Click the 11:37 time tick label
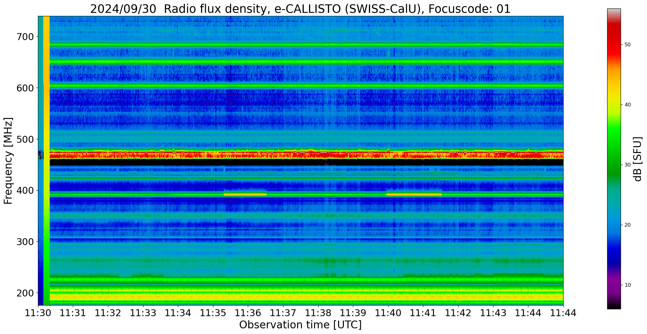The height and width of the screenshot is (334, 647). [283, 313]
